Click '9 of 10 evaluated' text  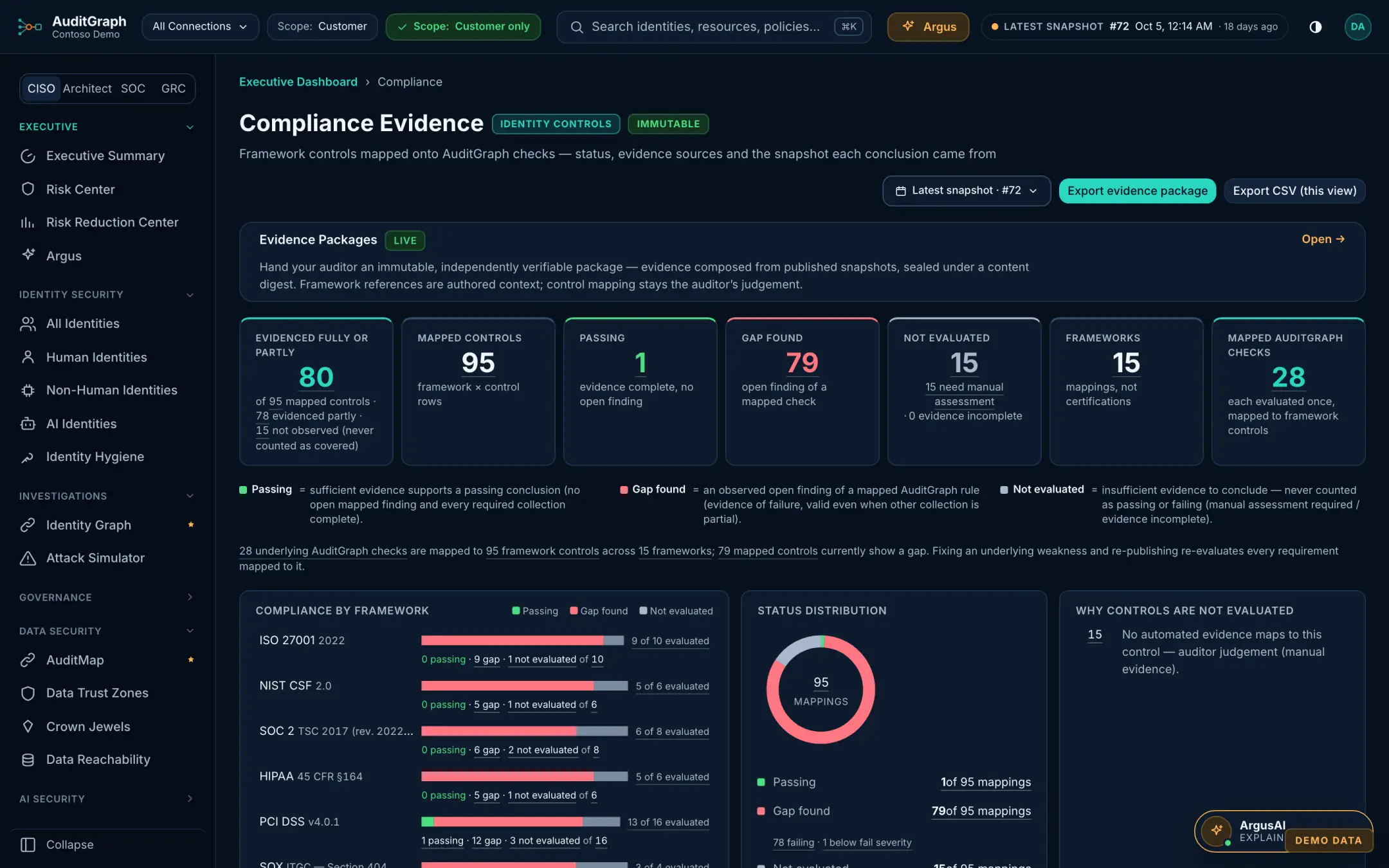670,640
